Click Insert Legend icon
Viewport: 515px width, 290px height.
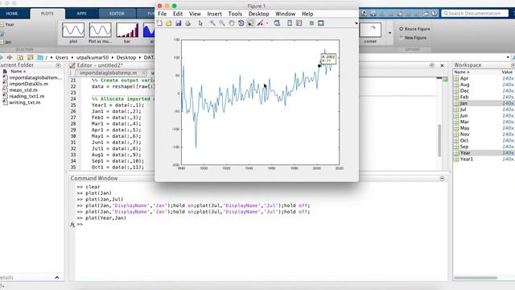click(299, 23)
